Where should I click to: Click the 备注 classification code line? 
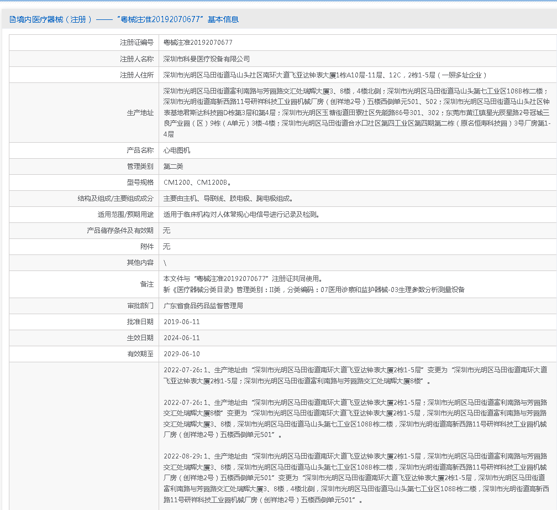[314, 289]
